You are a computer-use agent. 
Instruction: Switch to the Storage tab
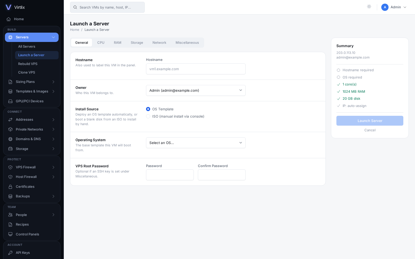[x=137, y=43]
